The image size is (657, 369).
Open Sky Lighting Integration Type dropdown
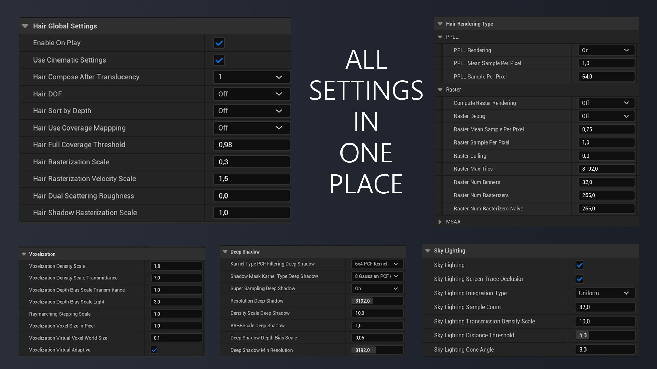coord(605,293)
